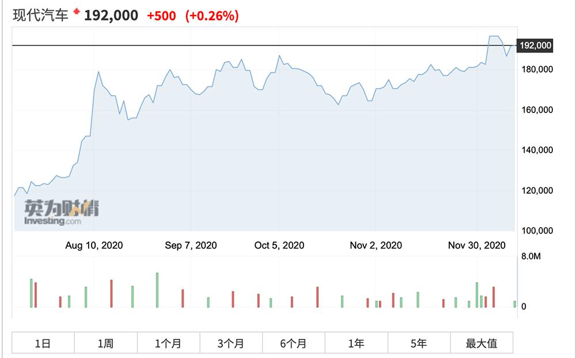
Task: Click the Nov 2, 2020 date label
Action: coord(376,246)
